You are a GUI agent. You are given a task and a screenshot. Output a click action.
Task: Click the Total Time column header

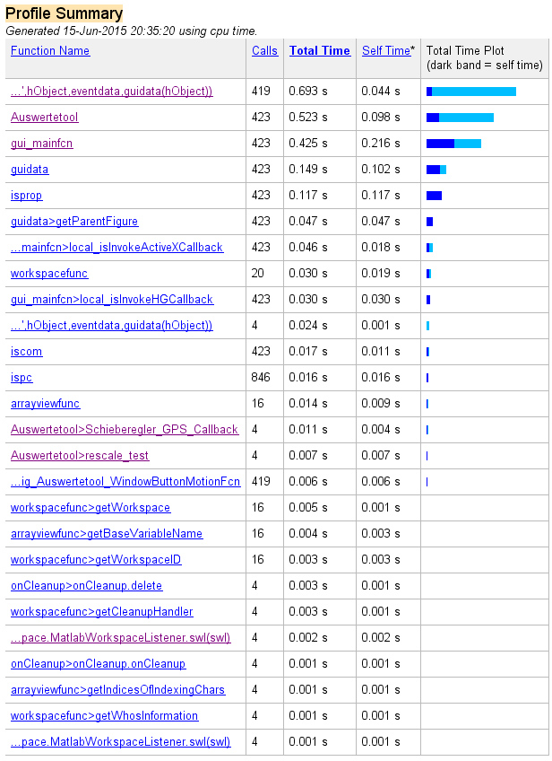point(319,51)
